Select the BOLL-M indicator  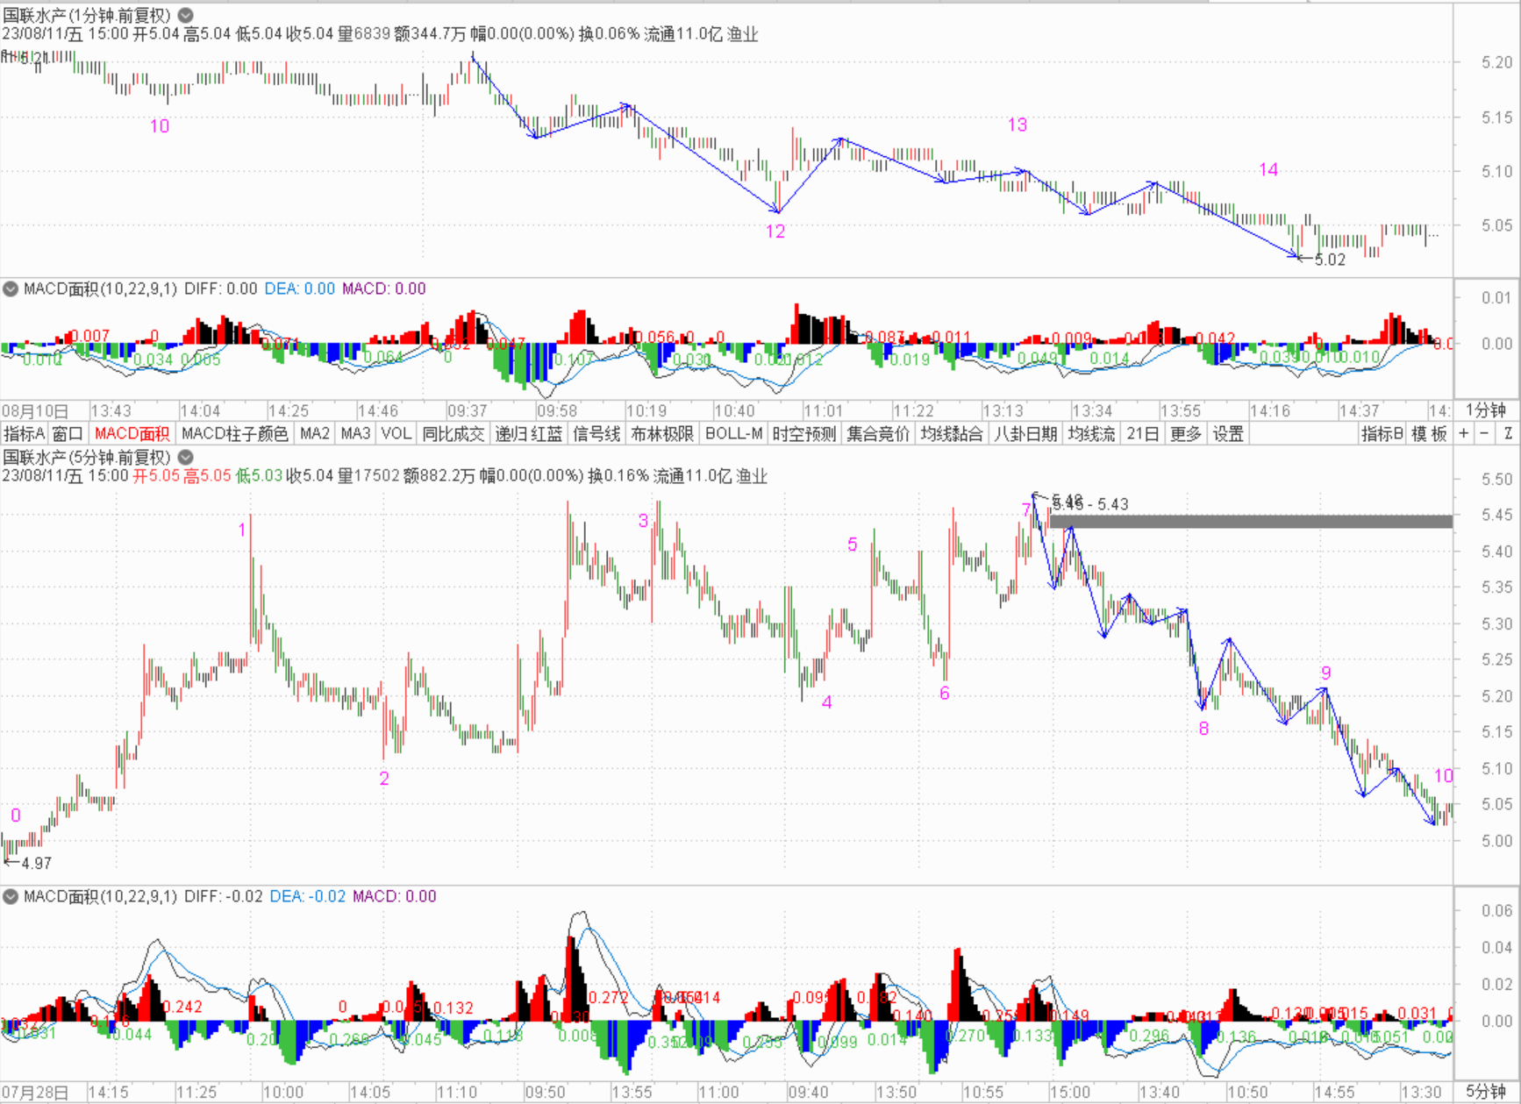tap(733, 433)
